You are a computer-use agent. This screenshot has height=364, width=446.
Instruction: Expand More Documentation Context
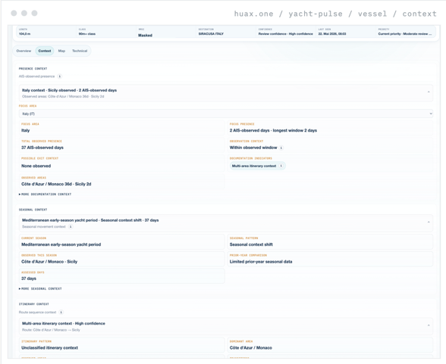coord(45,194)
